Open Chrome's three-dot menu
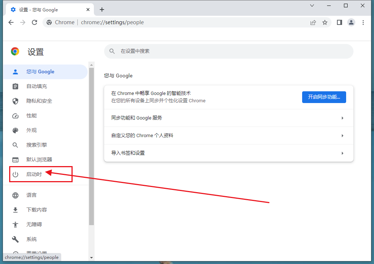The height and width of the screenshot is (264, 374). [x=363, y=22]
